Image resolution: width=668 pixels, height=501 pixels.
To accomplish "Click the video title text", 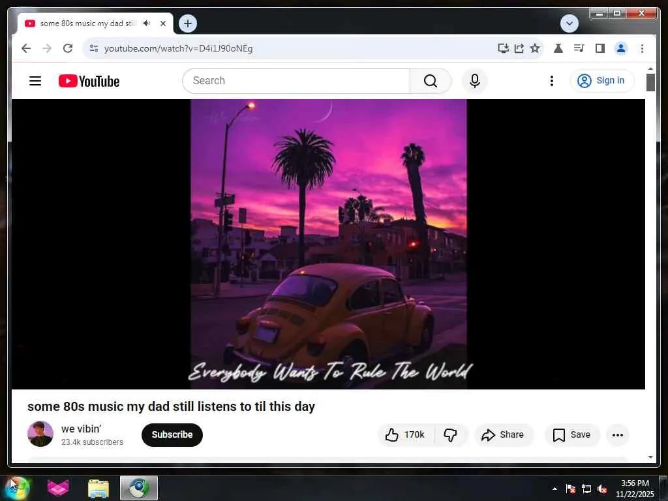I will (x=172, y=406).
